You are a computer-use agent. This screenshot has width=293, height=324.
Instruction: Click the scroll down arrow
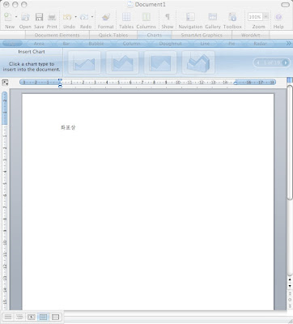coord(290,286)
